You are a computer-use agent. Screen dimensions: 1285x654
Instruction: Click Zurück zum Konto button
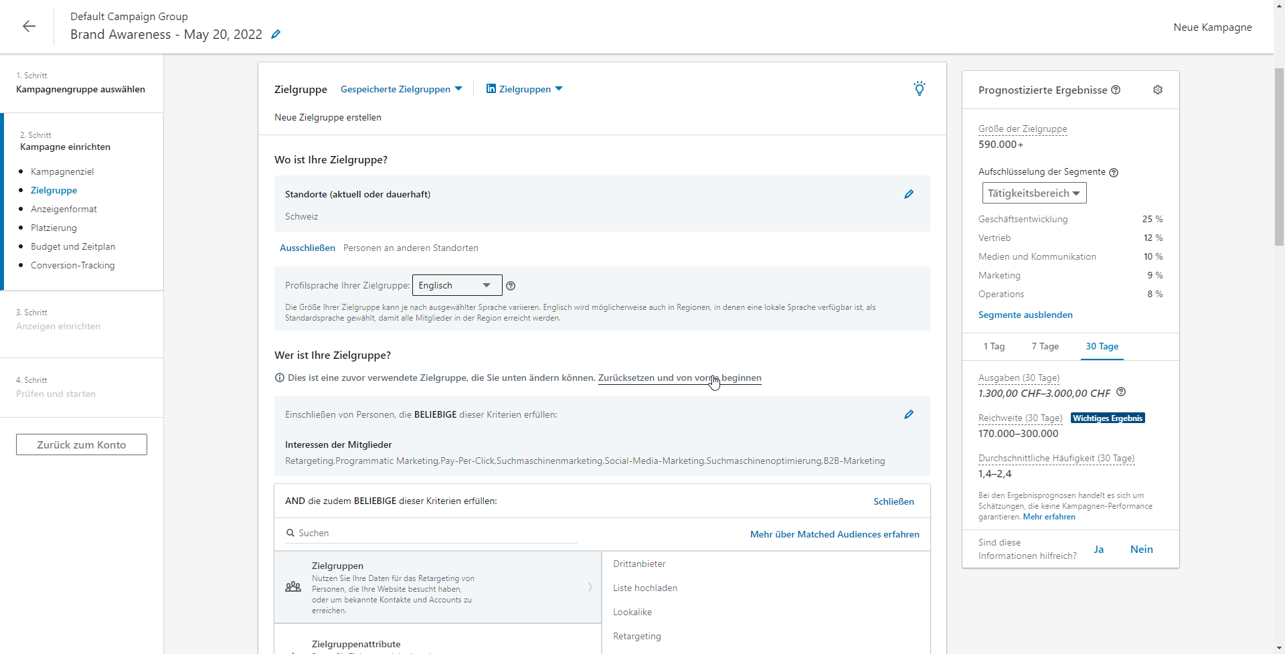point(82,444)
